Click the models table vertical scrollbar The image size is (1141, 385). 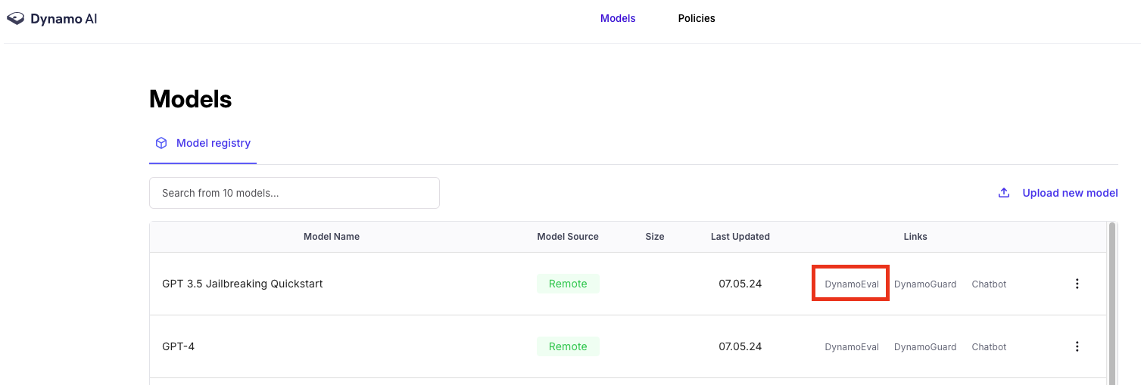pyautogui.click(x=1112, y=303)
